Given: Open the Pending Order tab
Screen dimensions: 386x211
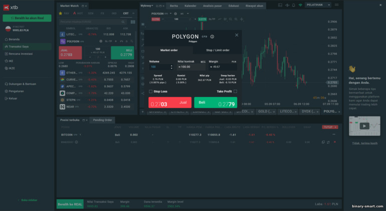Looking at the screenshot, I should pos(102,120).
